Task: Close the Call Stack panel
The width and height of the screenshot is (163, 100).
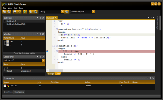Action: [43, 18]
